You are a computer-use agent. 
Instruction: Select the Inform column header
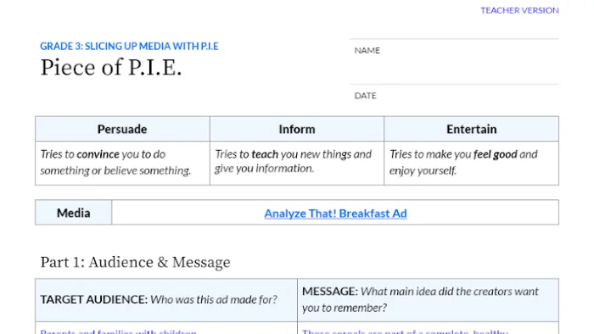[297, 129]
